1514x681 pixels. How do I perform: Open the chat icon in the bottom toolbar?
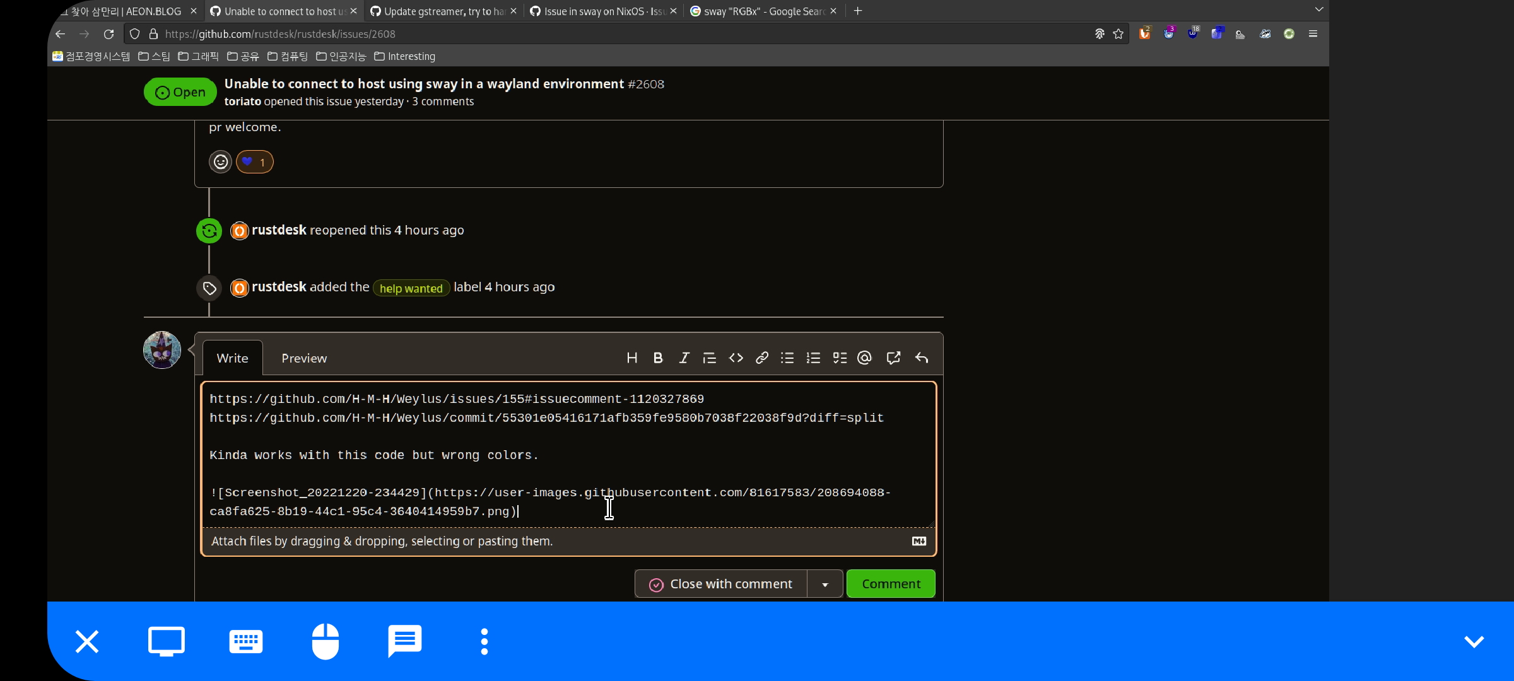tap(404, 641)
